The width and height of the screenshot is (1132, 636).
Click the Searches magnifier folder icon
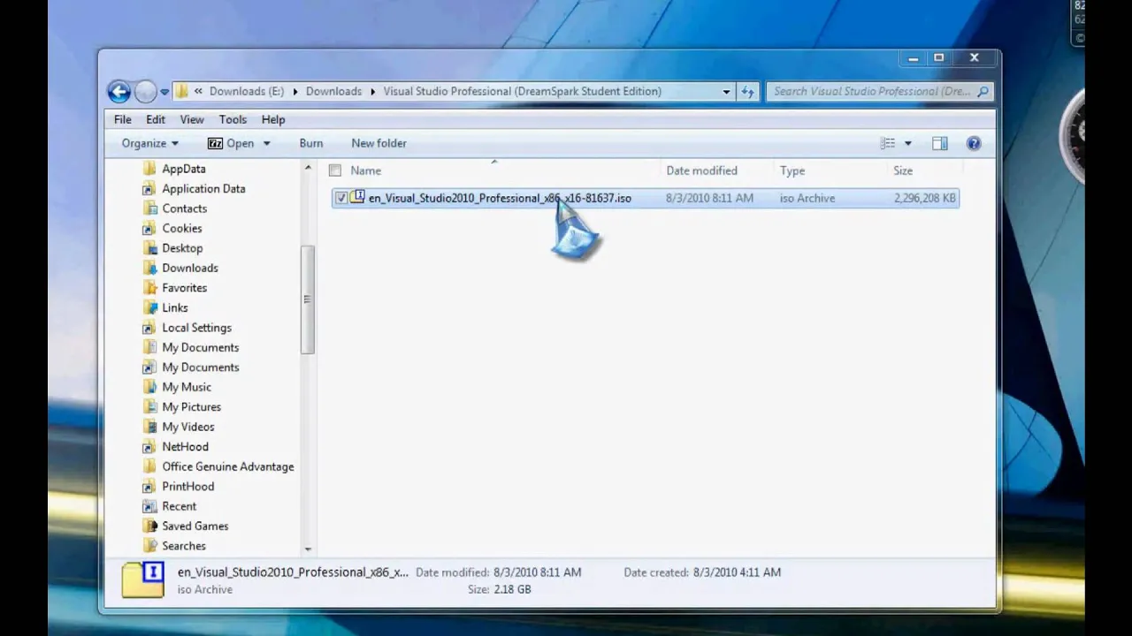point(149,546)
